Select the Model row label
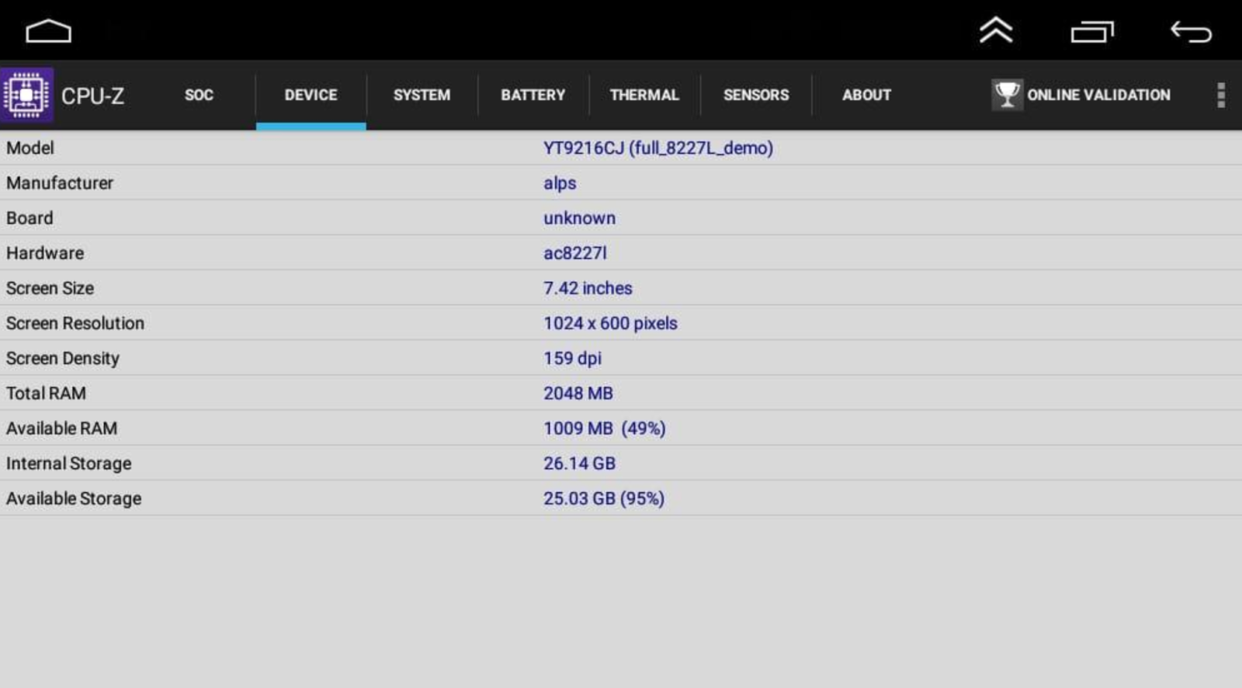Viewport: 1242px width, 688px height. pos(30,148)
